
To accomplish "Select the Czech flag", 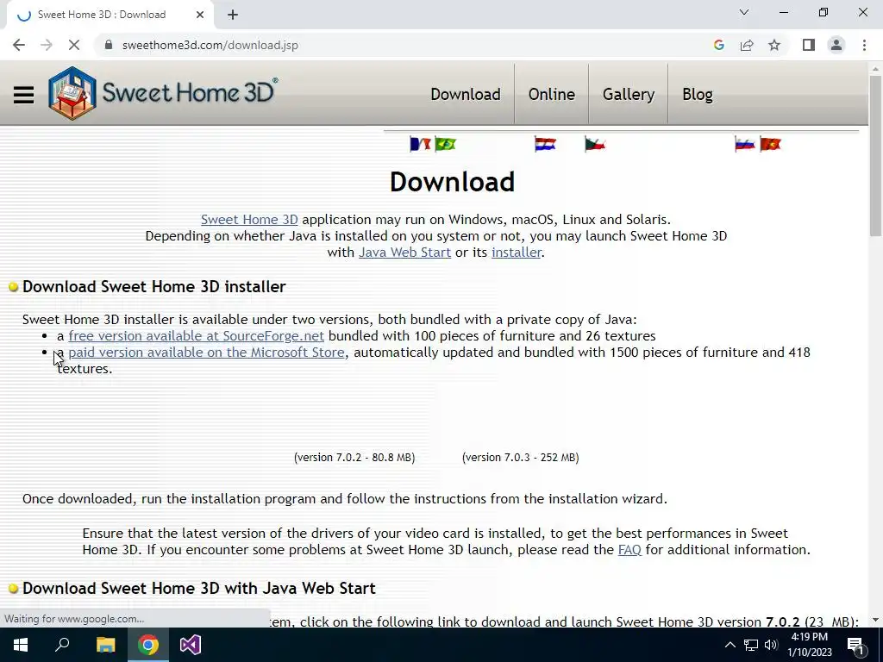I will click(595, 145).
